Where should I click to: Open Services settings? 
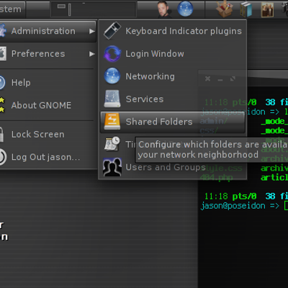pyautogui.click(x=172, y=99)
